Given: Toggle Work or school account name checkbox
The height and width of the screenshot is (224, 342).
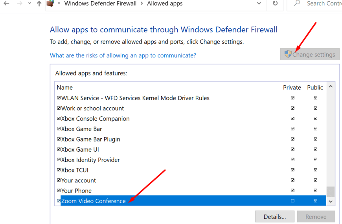Looking at the screenshot, I should (x=59, y=108).
